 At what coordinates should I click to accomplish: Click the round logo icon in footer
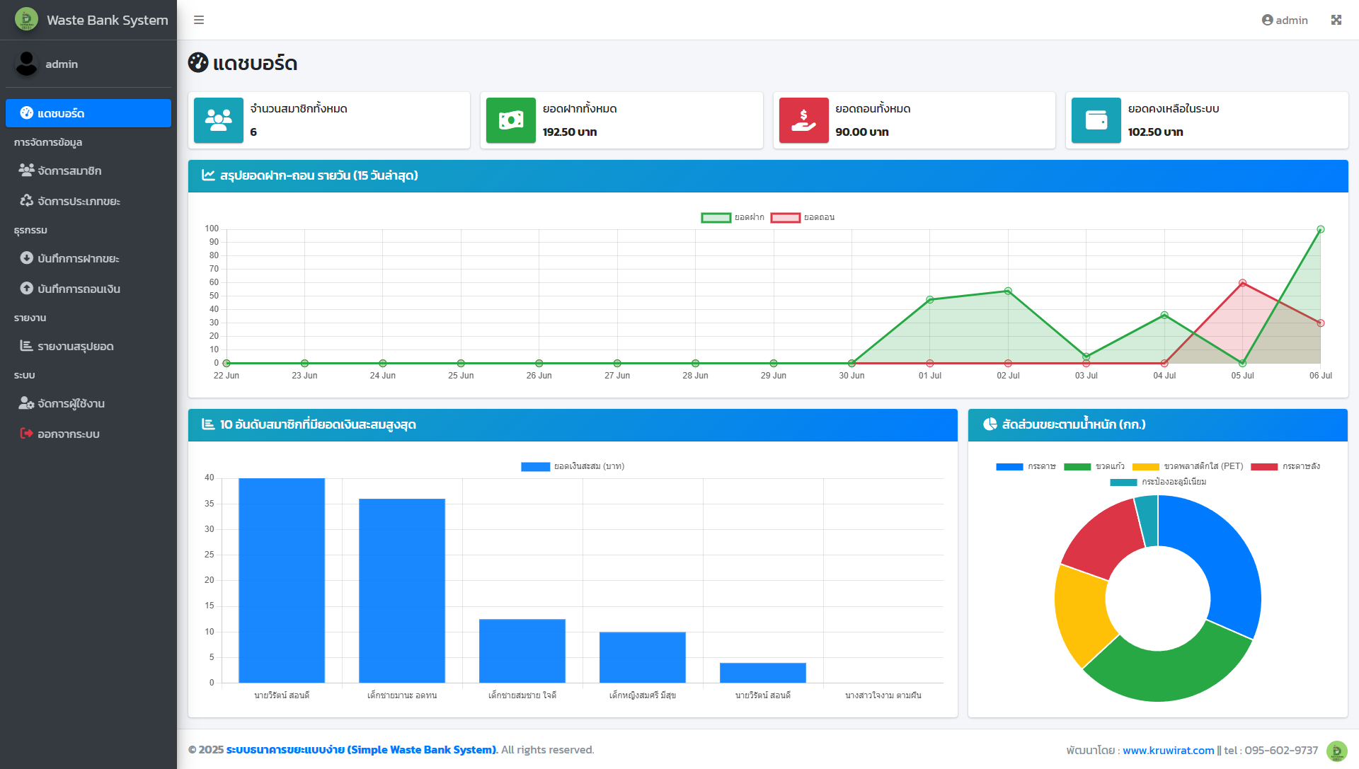point(1336,751)
